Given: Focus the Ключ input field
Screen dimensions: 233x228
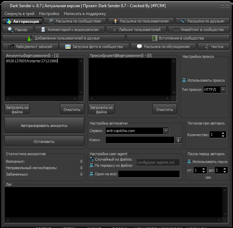Looking at the screenshot, I should coord(140,140).
